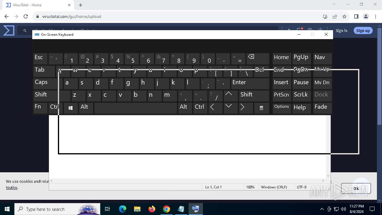Image resolution: width=382 pixels, height=215 pixels.
Task: Click the taskbar clock showing 11:27 PM
Action: [356, 209]
